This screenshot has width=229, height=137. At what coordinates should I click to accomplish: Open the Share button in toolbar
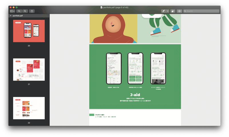pos(32,11)
